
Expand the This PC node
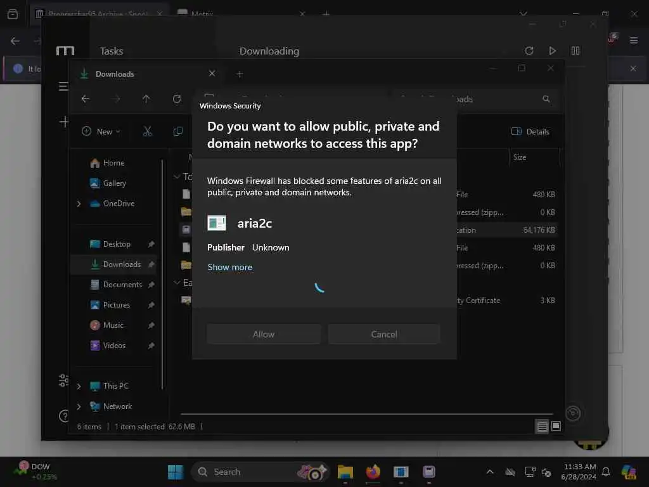tap(79, 386)
